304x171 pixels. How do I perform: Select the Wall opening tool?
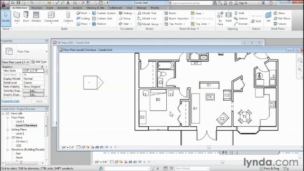pyautogui.click(x=239, y=13)
